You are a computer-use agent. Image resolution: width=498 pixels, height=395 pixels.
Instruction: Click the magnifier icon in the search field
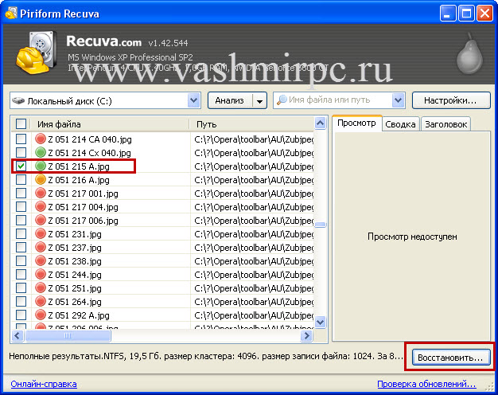[282, 100]
